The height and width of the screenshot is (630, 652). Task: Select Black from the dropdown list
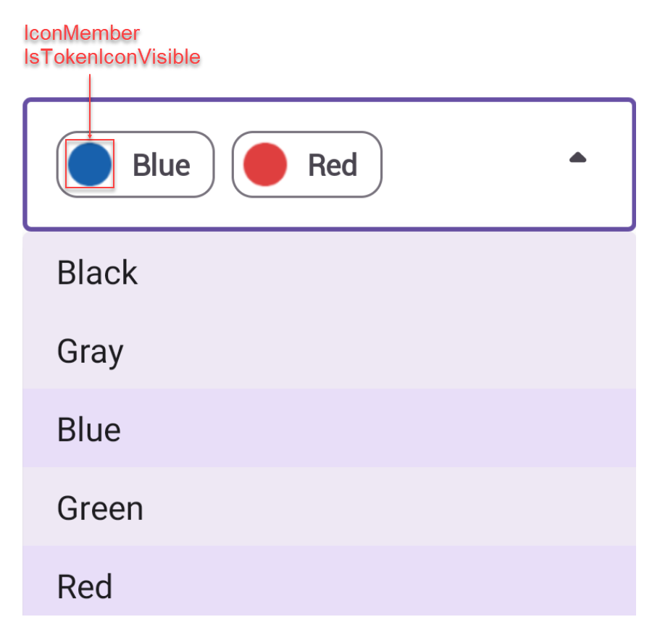pyautogui.click(x=97, y=273)
